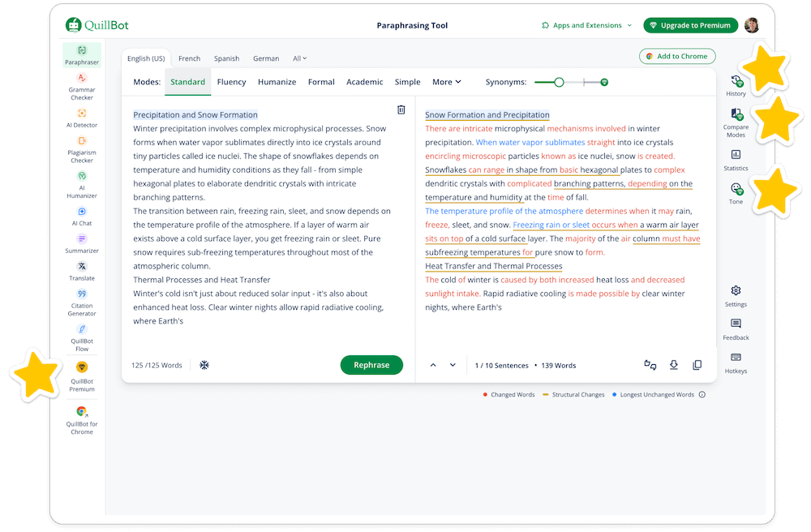811x532 pixels.
Task: Click Upgrade to Premium button
Action: pyautogui.click(x=690, y=25)
